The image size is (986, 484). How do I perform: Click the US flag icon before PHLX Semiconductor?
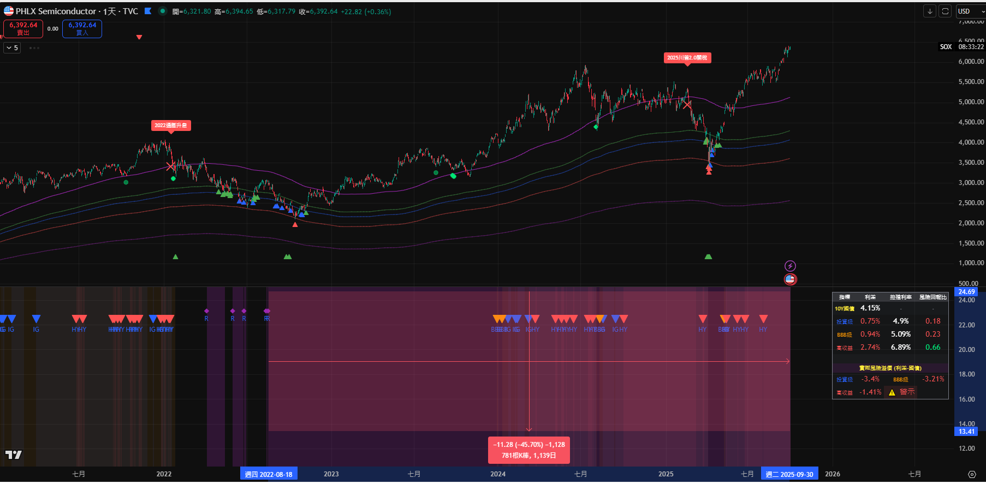pos(9,11)
